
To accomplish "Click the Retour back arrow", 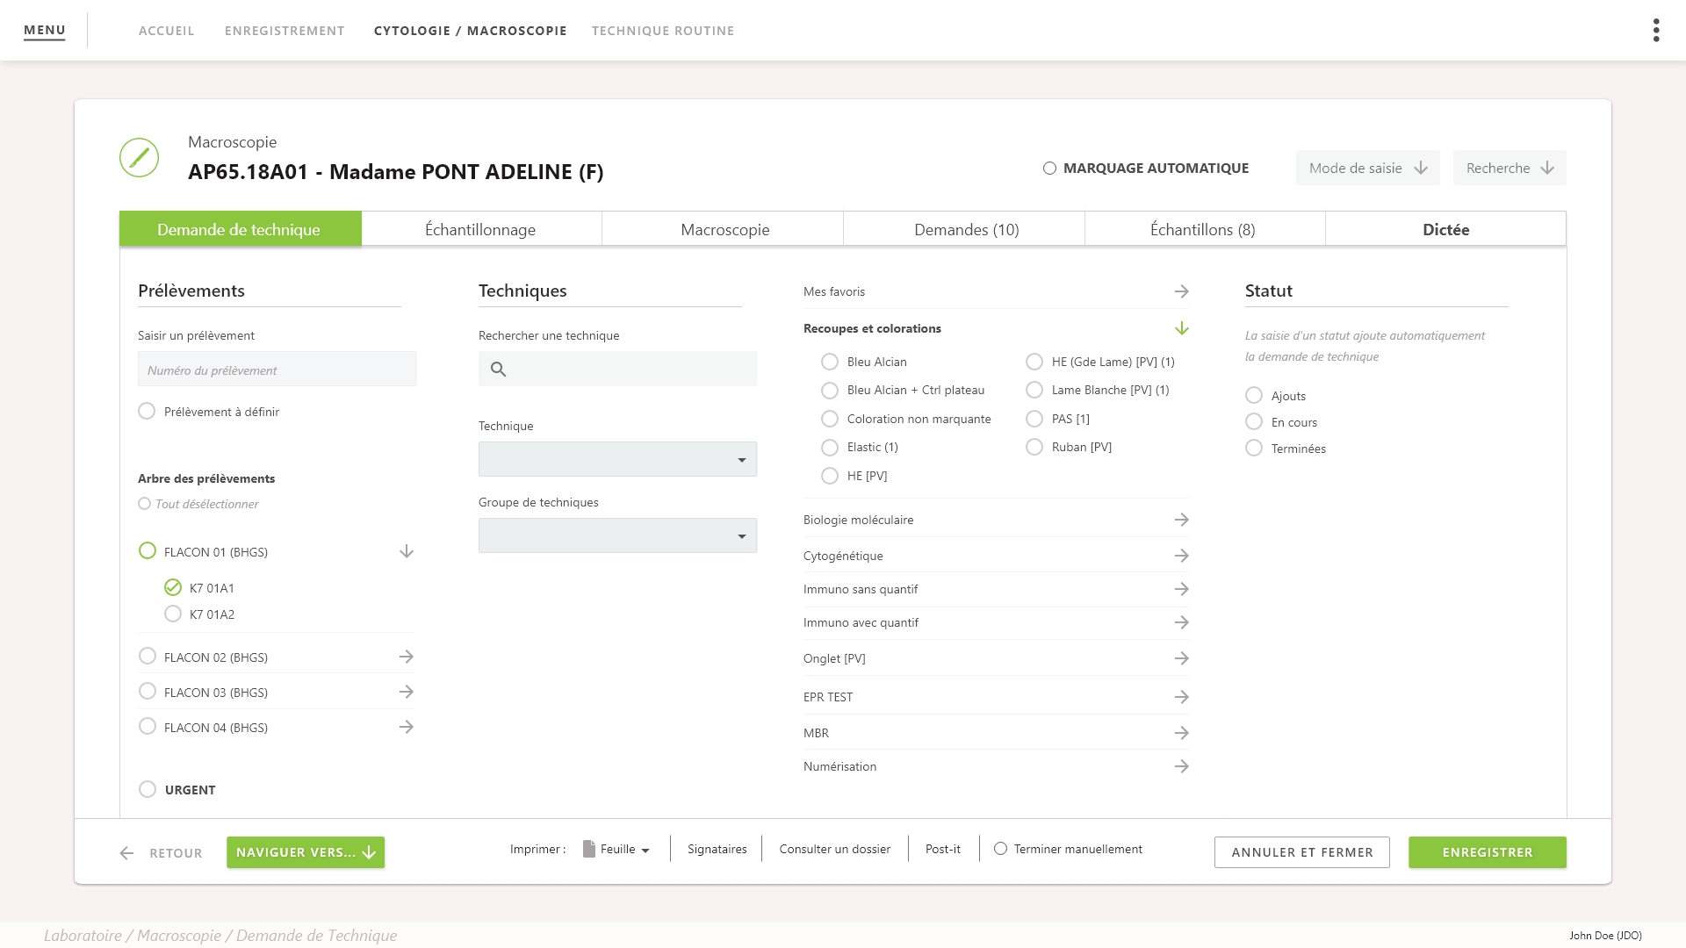I will (x=126, y=853).
